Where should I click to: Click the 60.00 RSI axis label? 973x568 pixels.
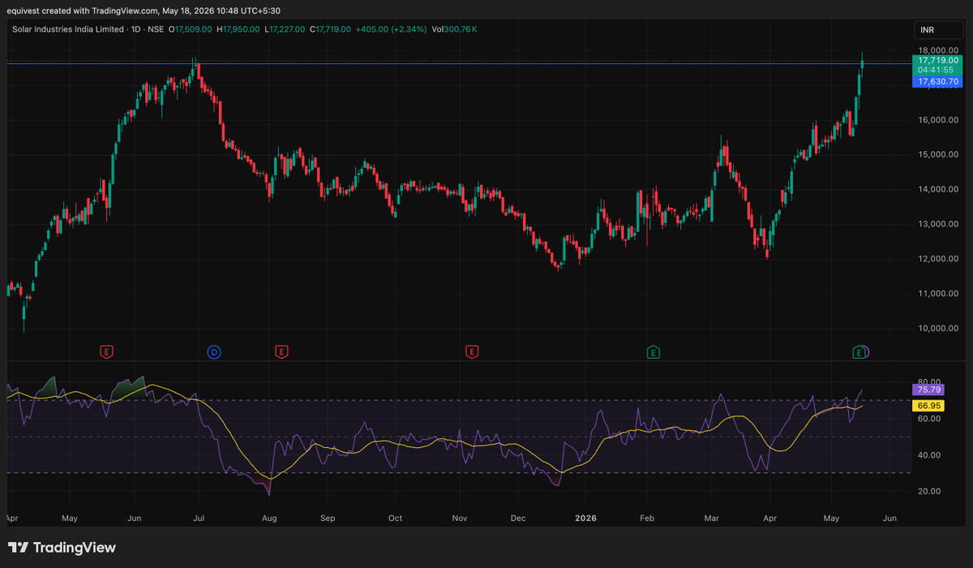pos(928,419)
